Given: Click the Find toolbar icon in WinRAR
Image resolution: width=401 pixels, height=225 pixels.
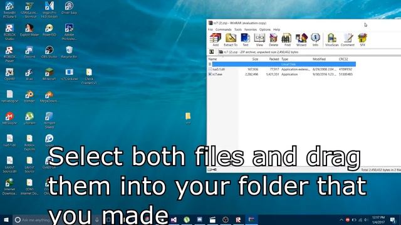Looking at the screenshot, I should 287,40.
